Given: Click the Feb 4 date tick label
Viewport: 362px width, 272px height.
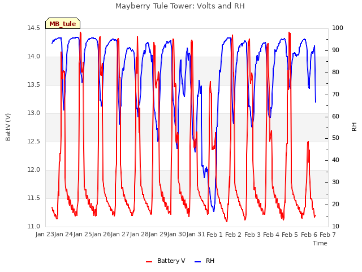Looking at the screenshot, I should tap(271, 235).
